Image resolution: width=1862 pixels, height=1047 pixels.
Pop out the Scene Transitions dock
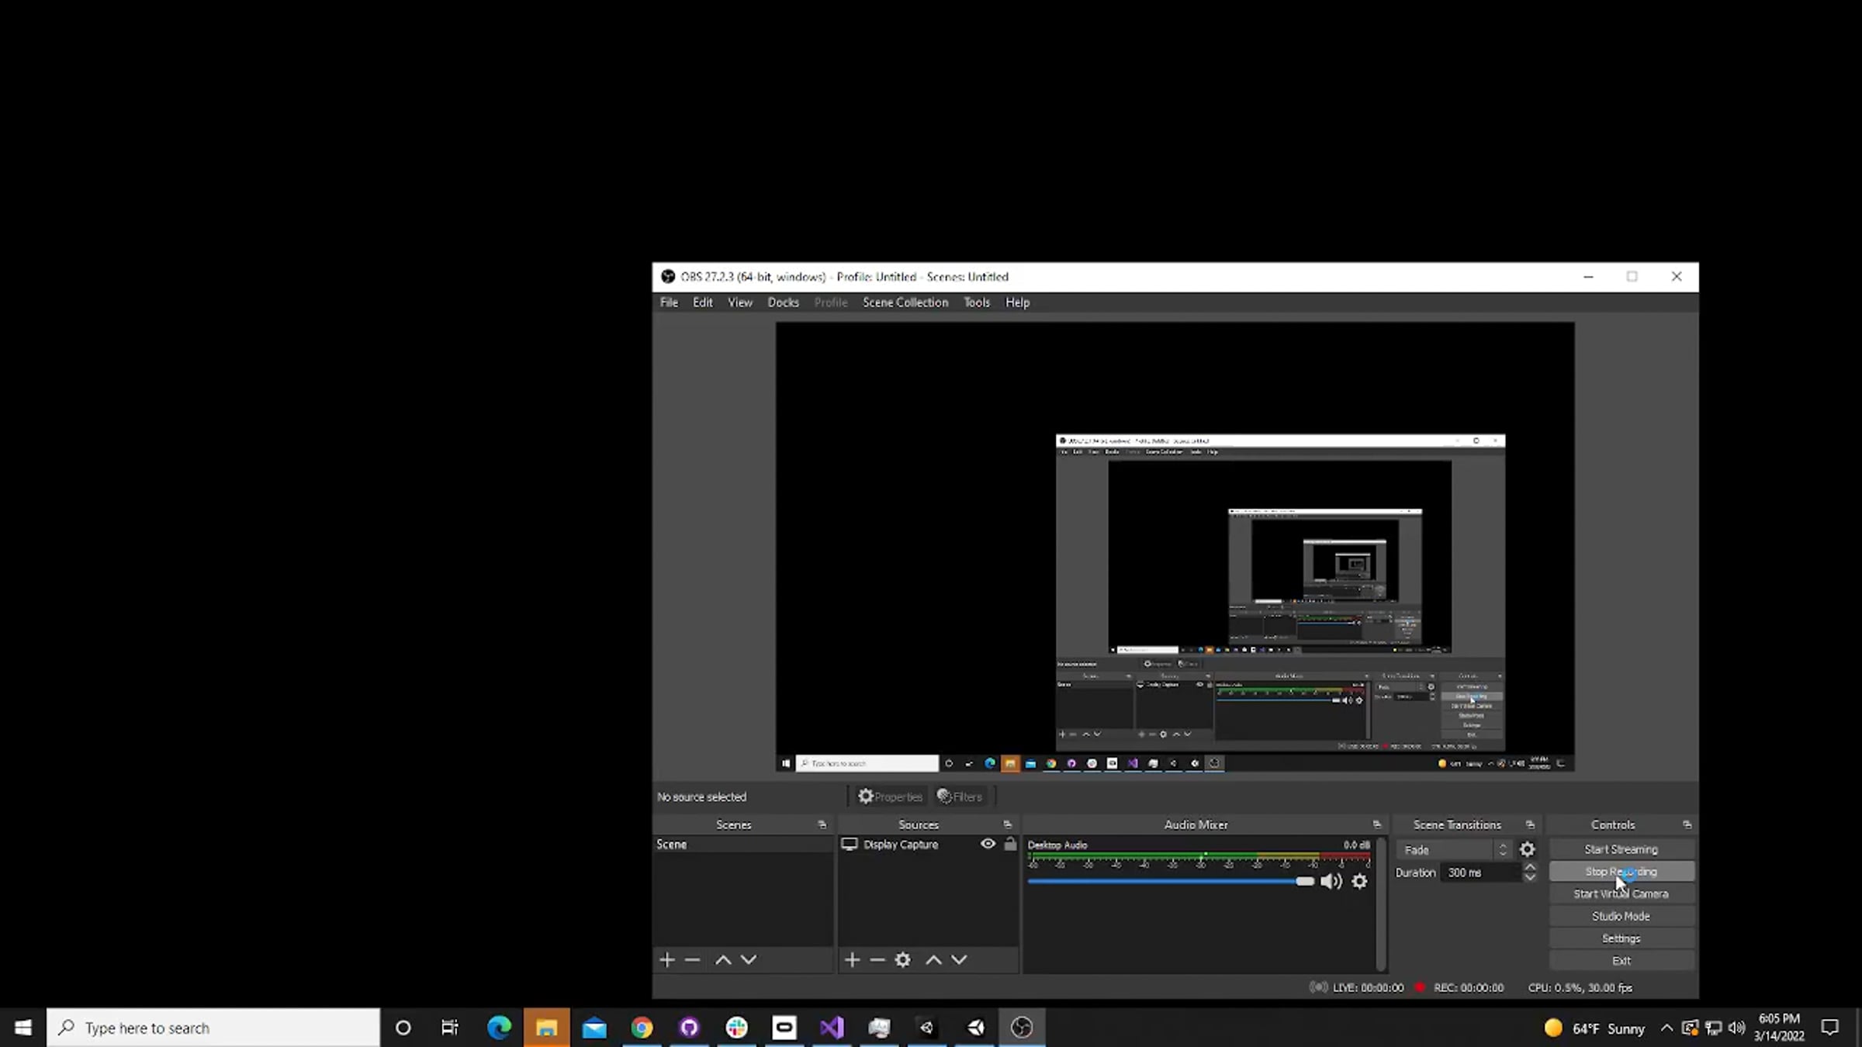1531,824
